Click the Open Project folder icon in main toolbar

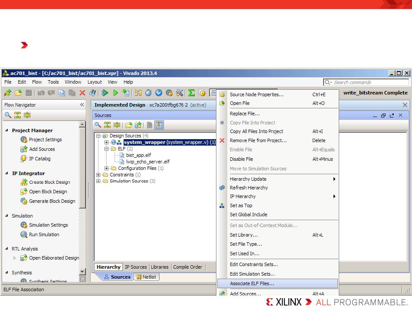click(18, 93)
